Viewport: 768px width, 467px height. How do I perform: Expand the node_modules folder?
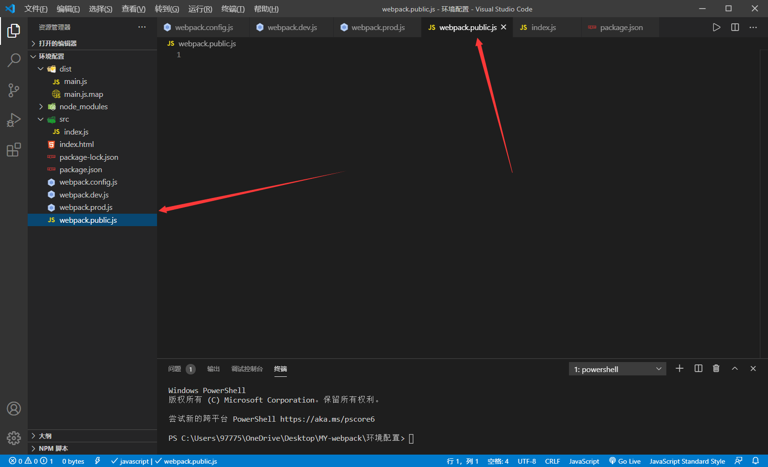[x=92, y=106]
